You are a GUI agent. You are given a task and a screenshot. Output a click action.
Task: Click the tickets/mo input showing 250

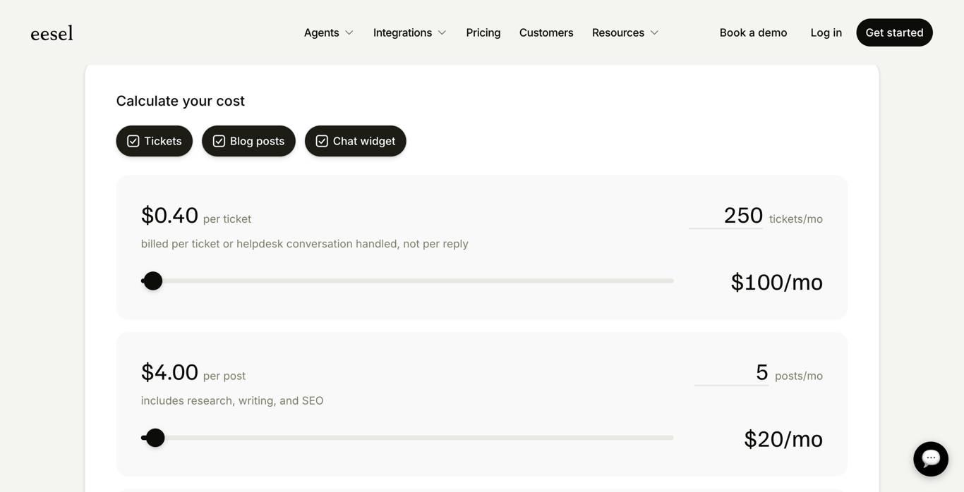click(725, 216)
